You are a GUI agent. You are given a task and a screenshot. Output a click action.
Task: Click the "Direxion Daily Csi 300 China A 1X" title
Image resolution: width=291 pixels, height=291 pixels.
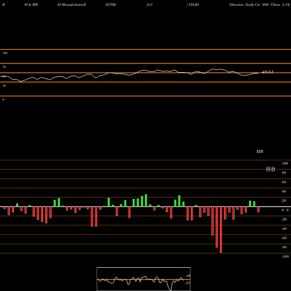pyautogui.click(x=260, y=5)
